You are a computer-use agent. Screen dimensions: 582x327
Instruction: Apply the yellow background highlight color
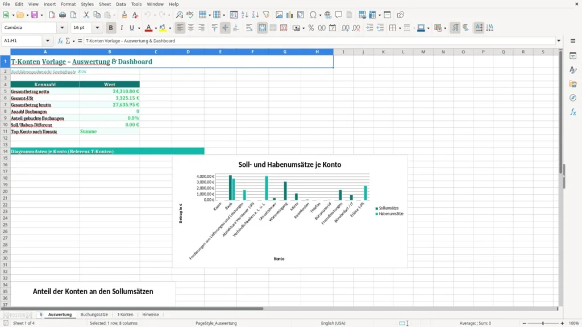tap(163, 28)
